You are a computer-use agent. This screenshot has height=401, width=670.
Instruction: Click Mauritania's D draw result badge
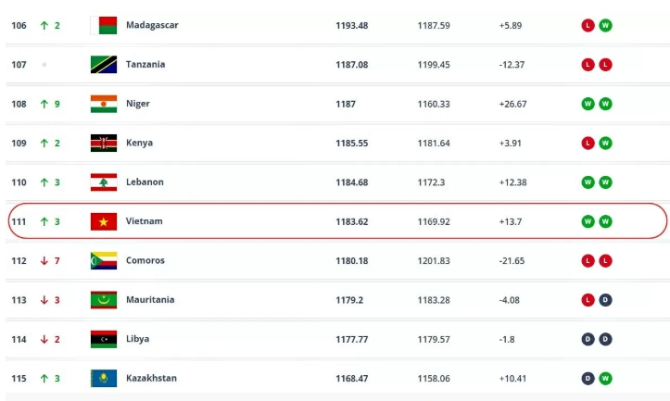605,300
